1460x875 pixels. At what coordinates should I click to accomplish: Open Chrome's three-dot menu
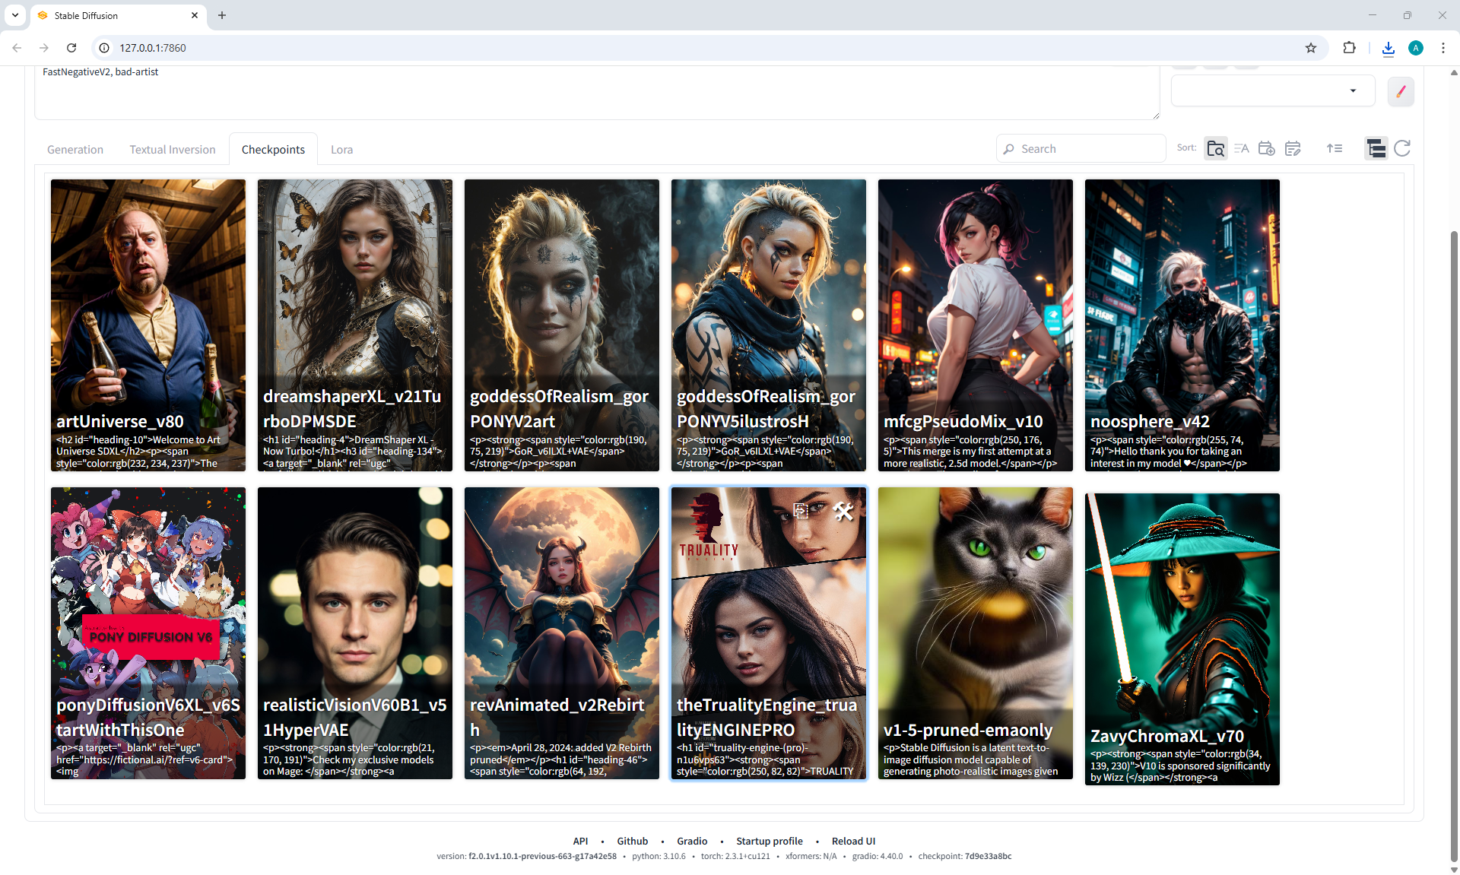[x=1443, y=48]
